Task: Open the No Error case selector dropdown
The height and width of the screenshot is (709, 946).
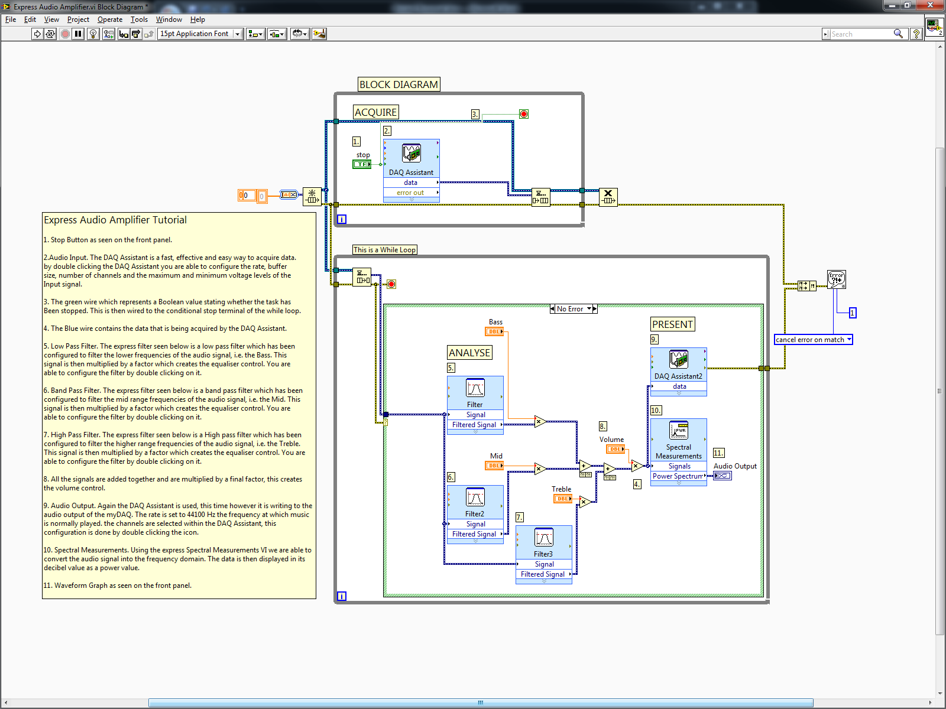Action: coord(574,308)
